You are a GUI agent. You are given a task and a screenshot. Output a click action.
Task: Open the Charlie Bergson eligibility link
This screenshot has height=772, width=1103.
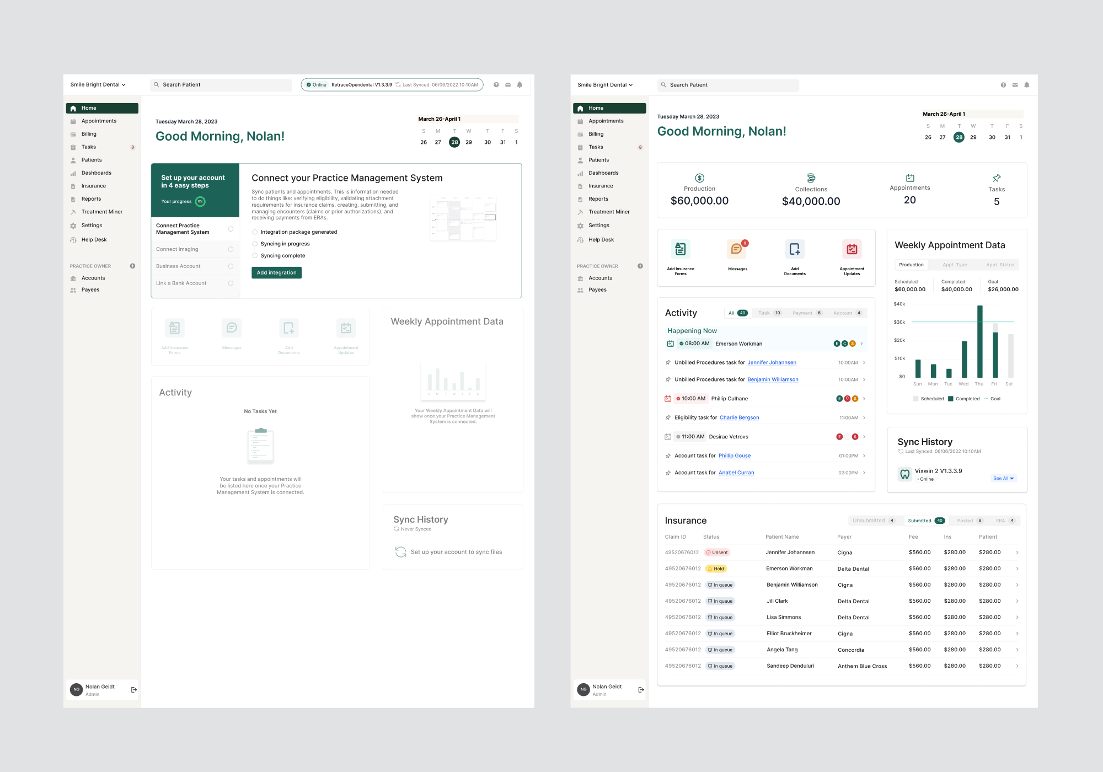(x=739, y=418)
